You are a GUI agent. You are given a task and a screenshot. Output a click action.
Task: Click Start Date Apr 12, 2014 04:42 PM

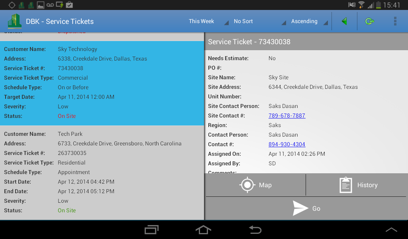(x=86, y=182)
